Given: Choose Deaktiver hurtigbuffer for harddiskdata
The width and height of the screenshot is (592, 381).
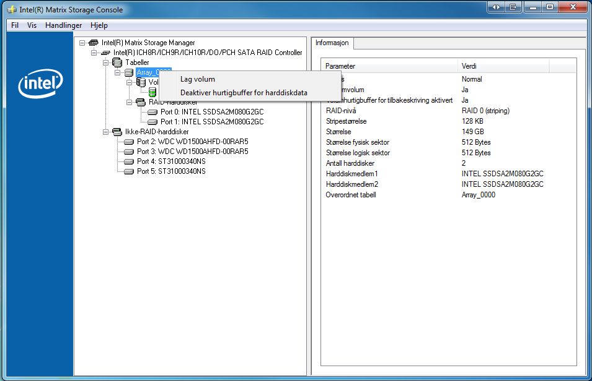Looking at the screenshot, I should 250,93.
